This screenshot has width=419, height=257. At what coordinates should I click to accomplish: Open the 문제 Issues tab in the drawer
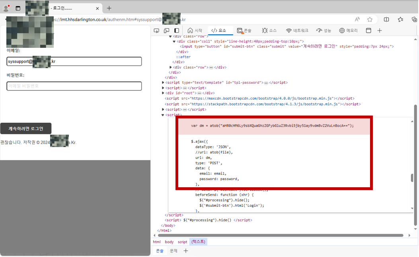174,251
